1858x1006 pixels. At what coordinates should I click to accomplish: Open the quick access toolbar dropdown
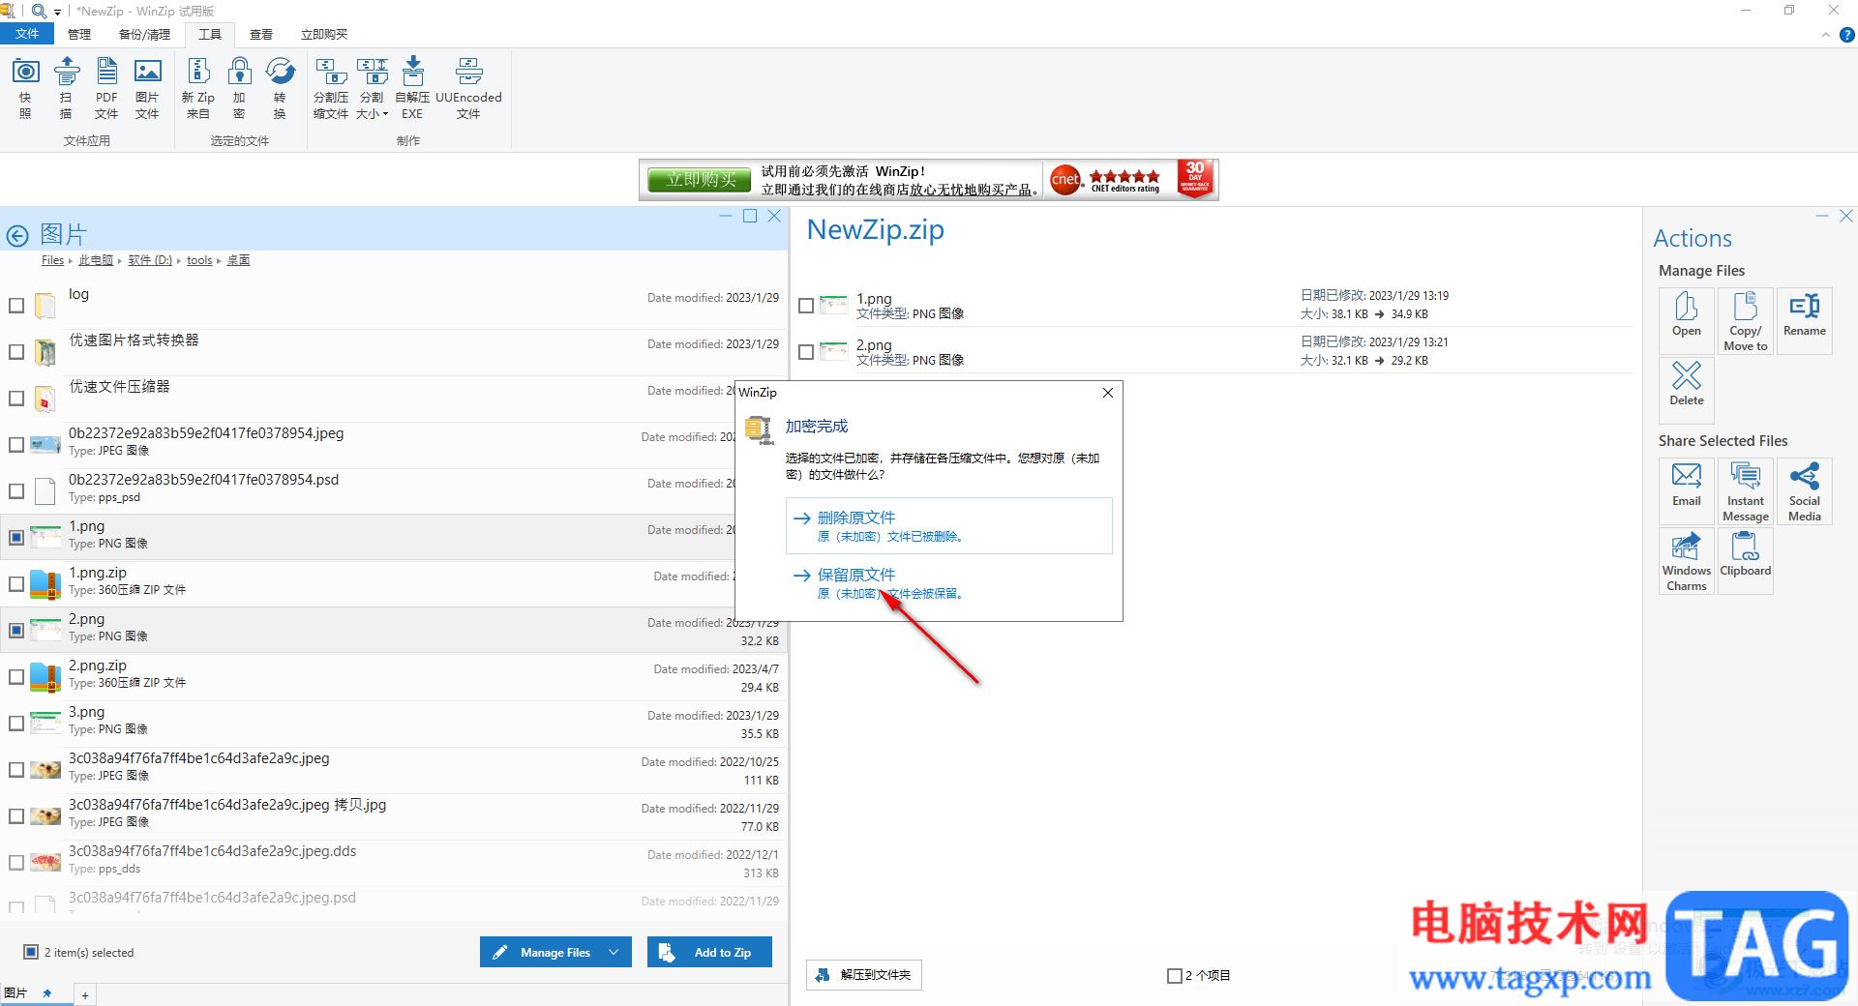[x=57, y=12]
